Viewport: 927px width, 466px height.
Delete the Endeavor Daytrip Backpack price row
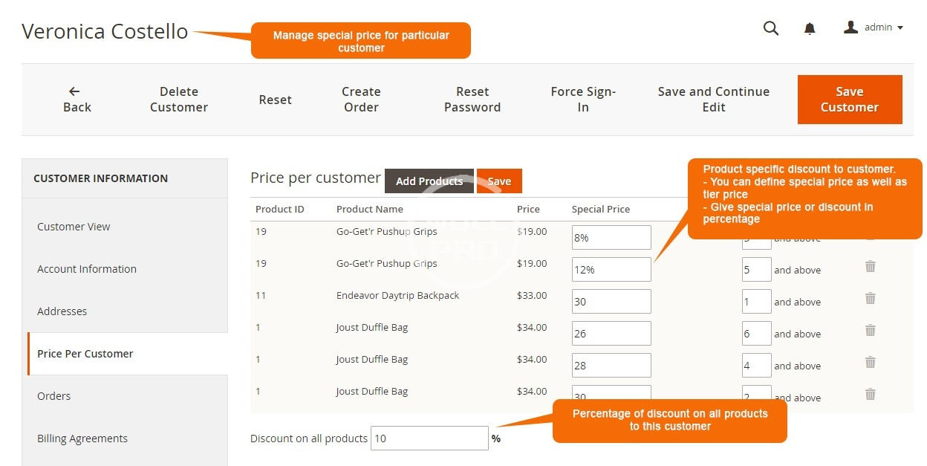tap(871, 298)
